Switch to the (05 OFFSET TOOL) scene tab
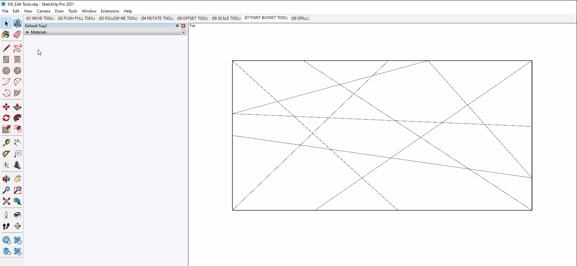Screen dimensions: 577x266 (193, 18)
